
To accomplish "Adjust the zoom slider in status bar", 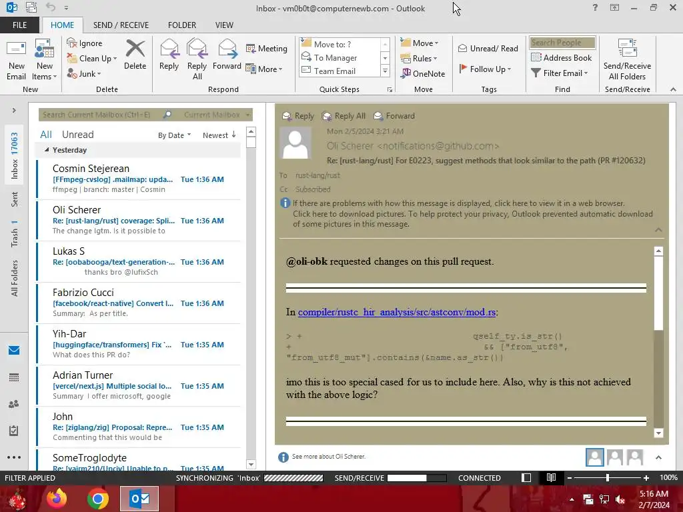I will [608, 478].
